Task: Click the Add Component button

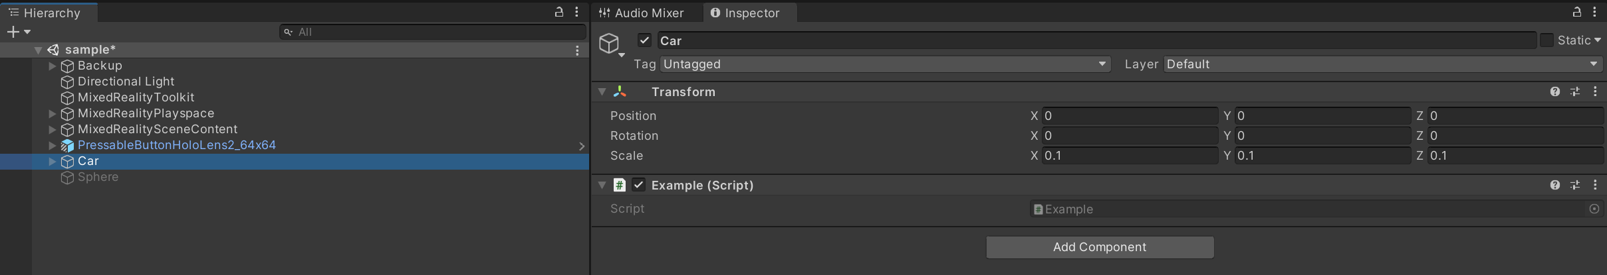Action: tap(1100, 247)
